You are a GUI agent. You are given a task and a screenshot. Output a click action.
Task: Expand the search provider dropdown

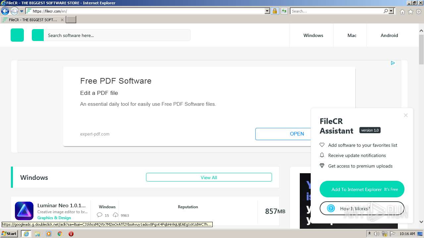coord(391,11)
